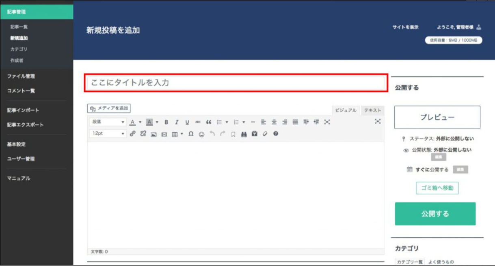Create a numbered list
This screenshot has height=266, width=495.
(236, 122)
